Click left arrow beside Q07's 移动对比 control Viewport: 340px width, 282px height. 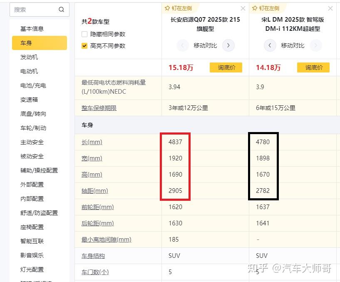tap(182, 46)
